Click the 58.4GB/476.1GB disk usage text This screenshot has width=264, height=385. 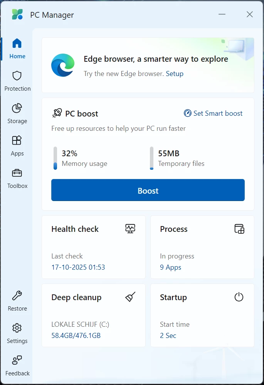[x=76, y=336]
